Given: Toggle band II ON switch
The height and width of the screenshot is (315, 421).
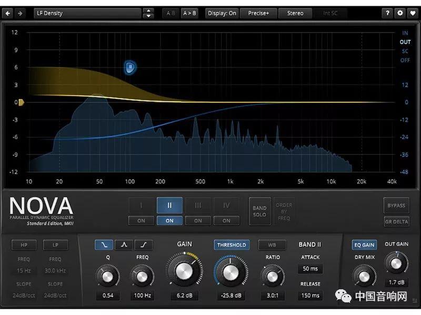Looking at the screenshot, I should [x=169, y=220].
